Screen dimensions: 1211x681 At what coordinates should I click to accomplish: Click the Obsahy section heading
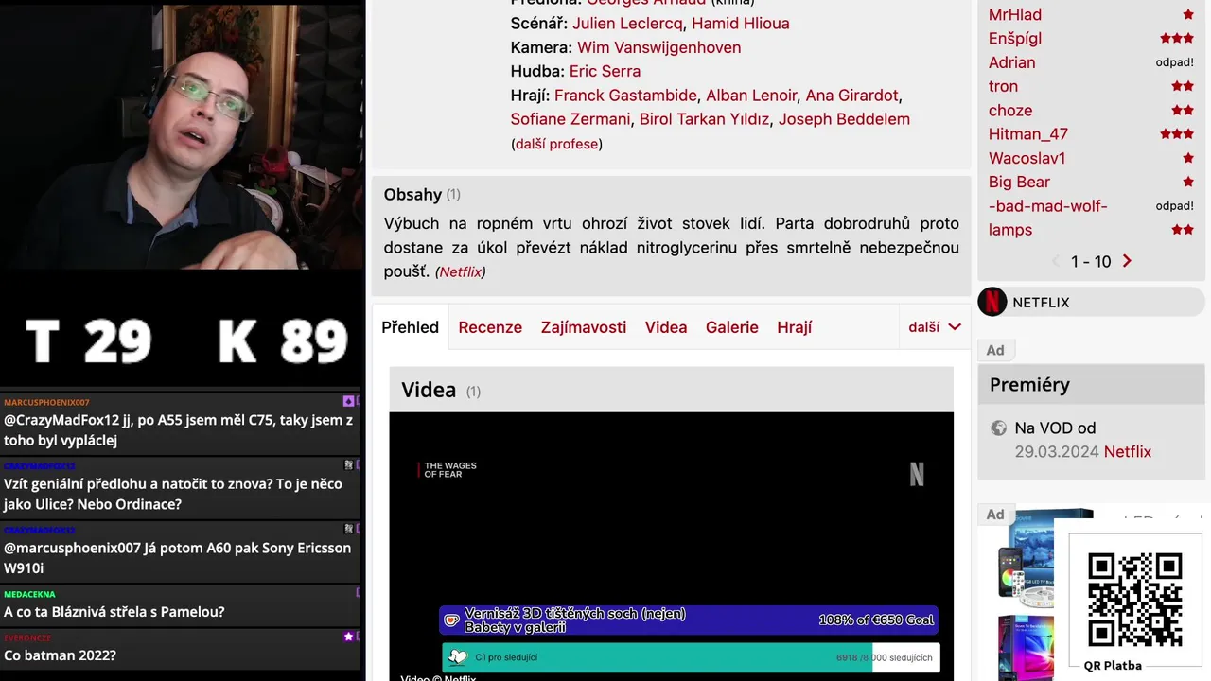point(412,194)
